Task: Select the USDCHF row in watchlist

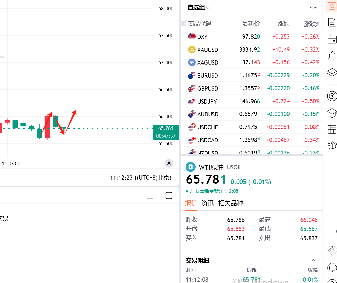Action: 251,127
